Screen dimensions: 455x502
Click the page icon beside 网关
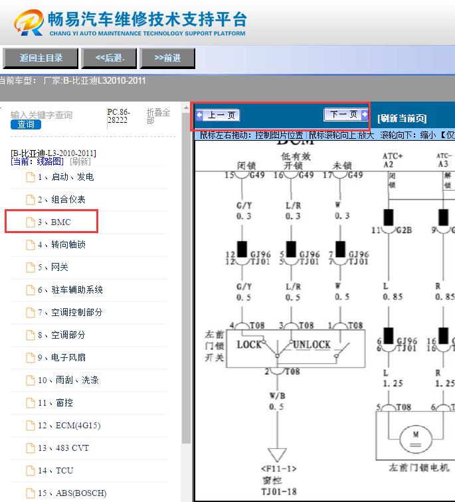(31, 268)
